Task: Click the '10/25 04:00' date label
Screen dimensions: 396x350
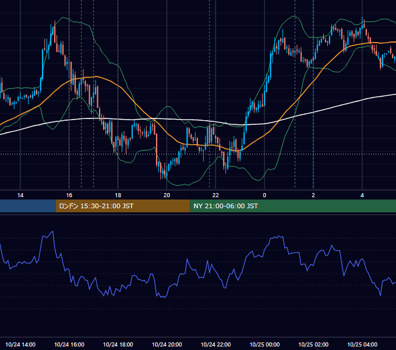Action: [x=362, y=345]
